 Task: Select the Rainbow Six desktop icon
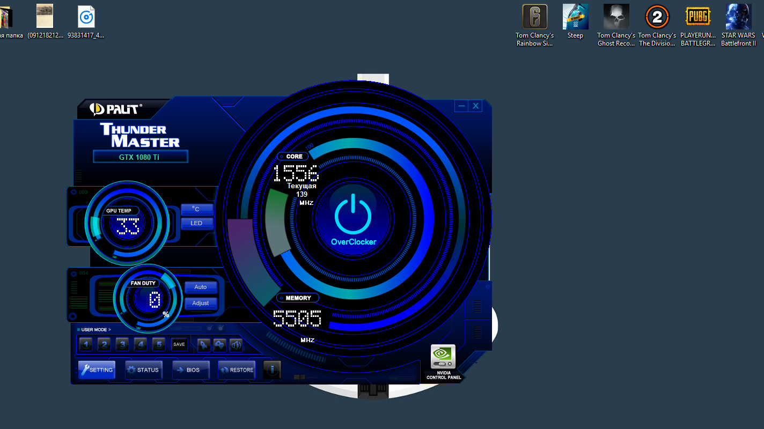pyautogui.click(x=535, y=25)
